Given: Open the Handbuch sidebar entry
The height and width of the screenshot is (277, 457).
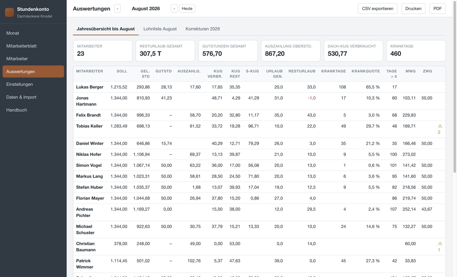Looking at the screenshot, I should pos(33,110).
